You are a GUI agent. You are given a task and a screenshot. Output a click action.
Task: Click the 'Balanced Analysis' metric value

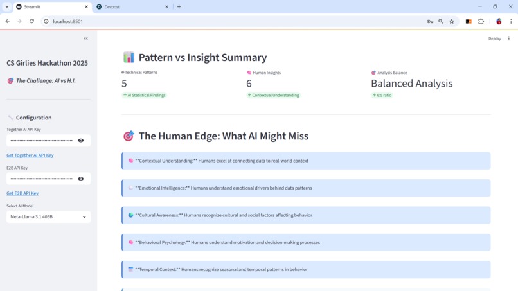411,84
